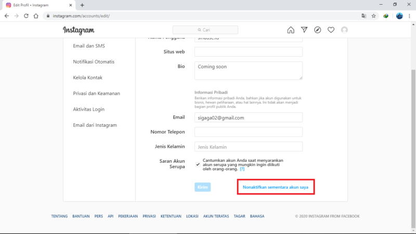This screenshot has height=234, width=416.
Task: Open Explore compass icon
Action: [318, 30]
